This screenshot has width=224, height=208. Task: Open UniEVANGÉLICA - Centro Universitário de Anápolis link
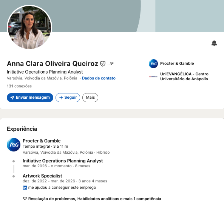184,76
